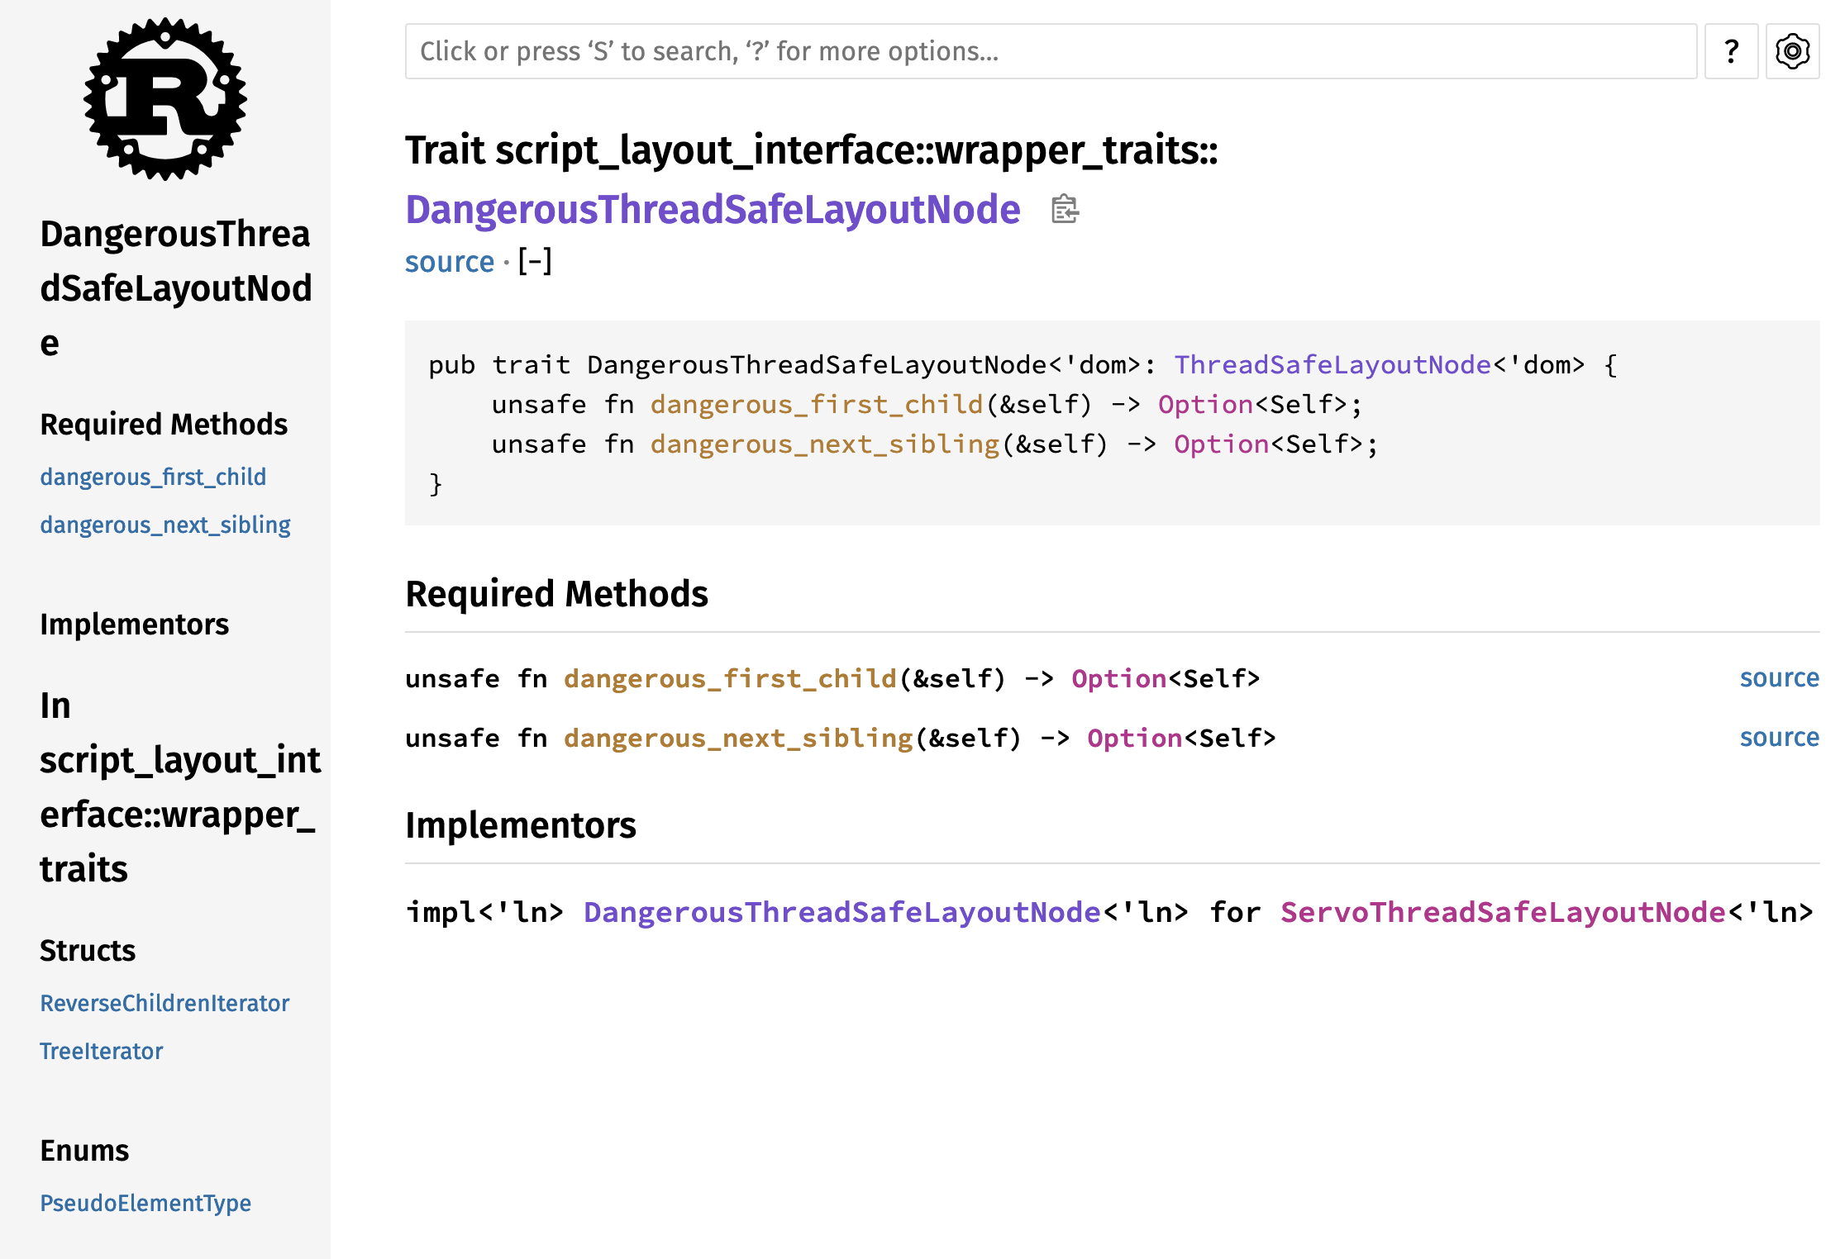Open ServoThreadSafeLayoutNode implementor link
The image size is (1845, 1259).
1503,912
